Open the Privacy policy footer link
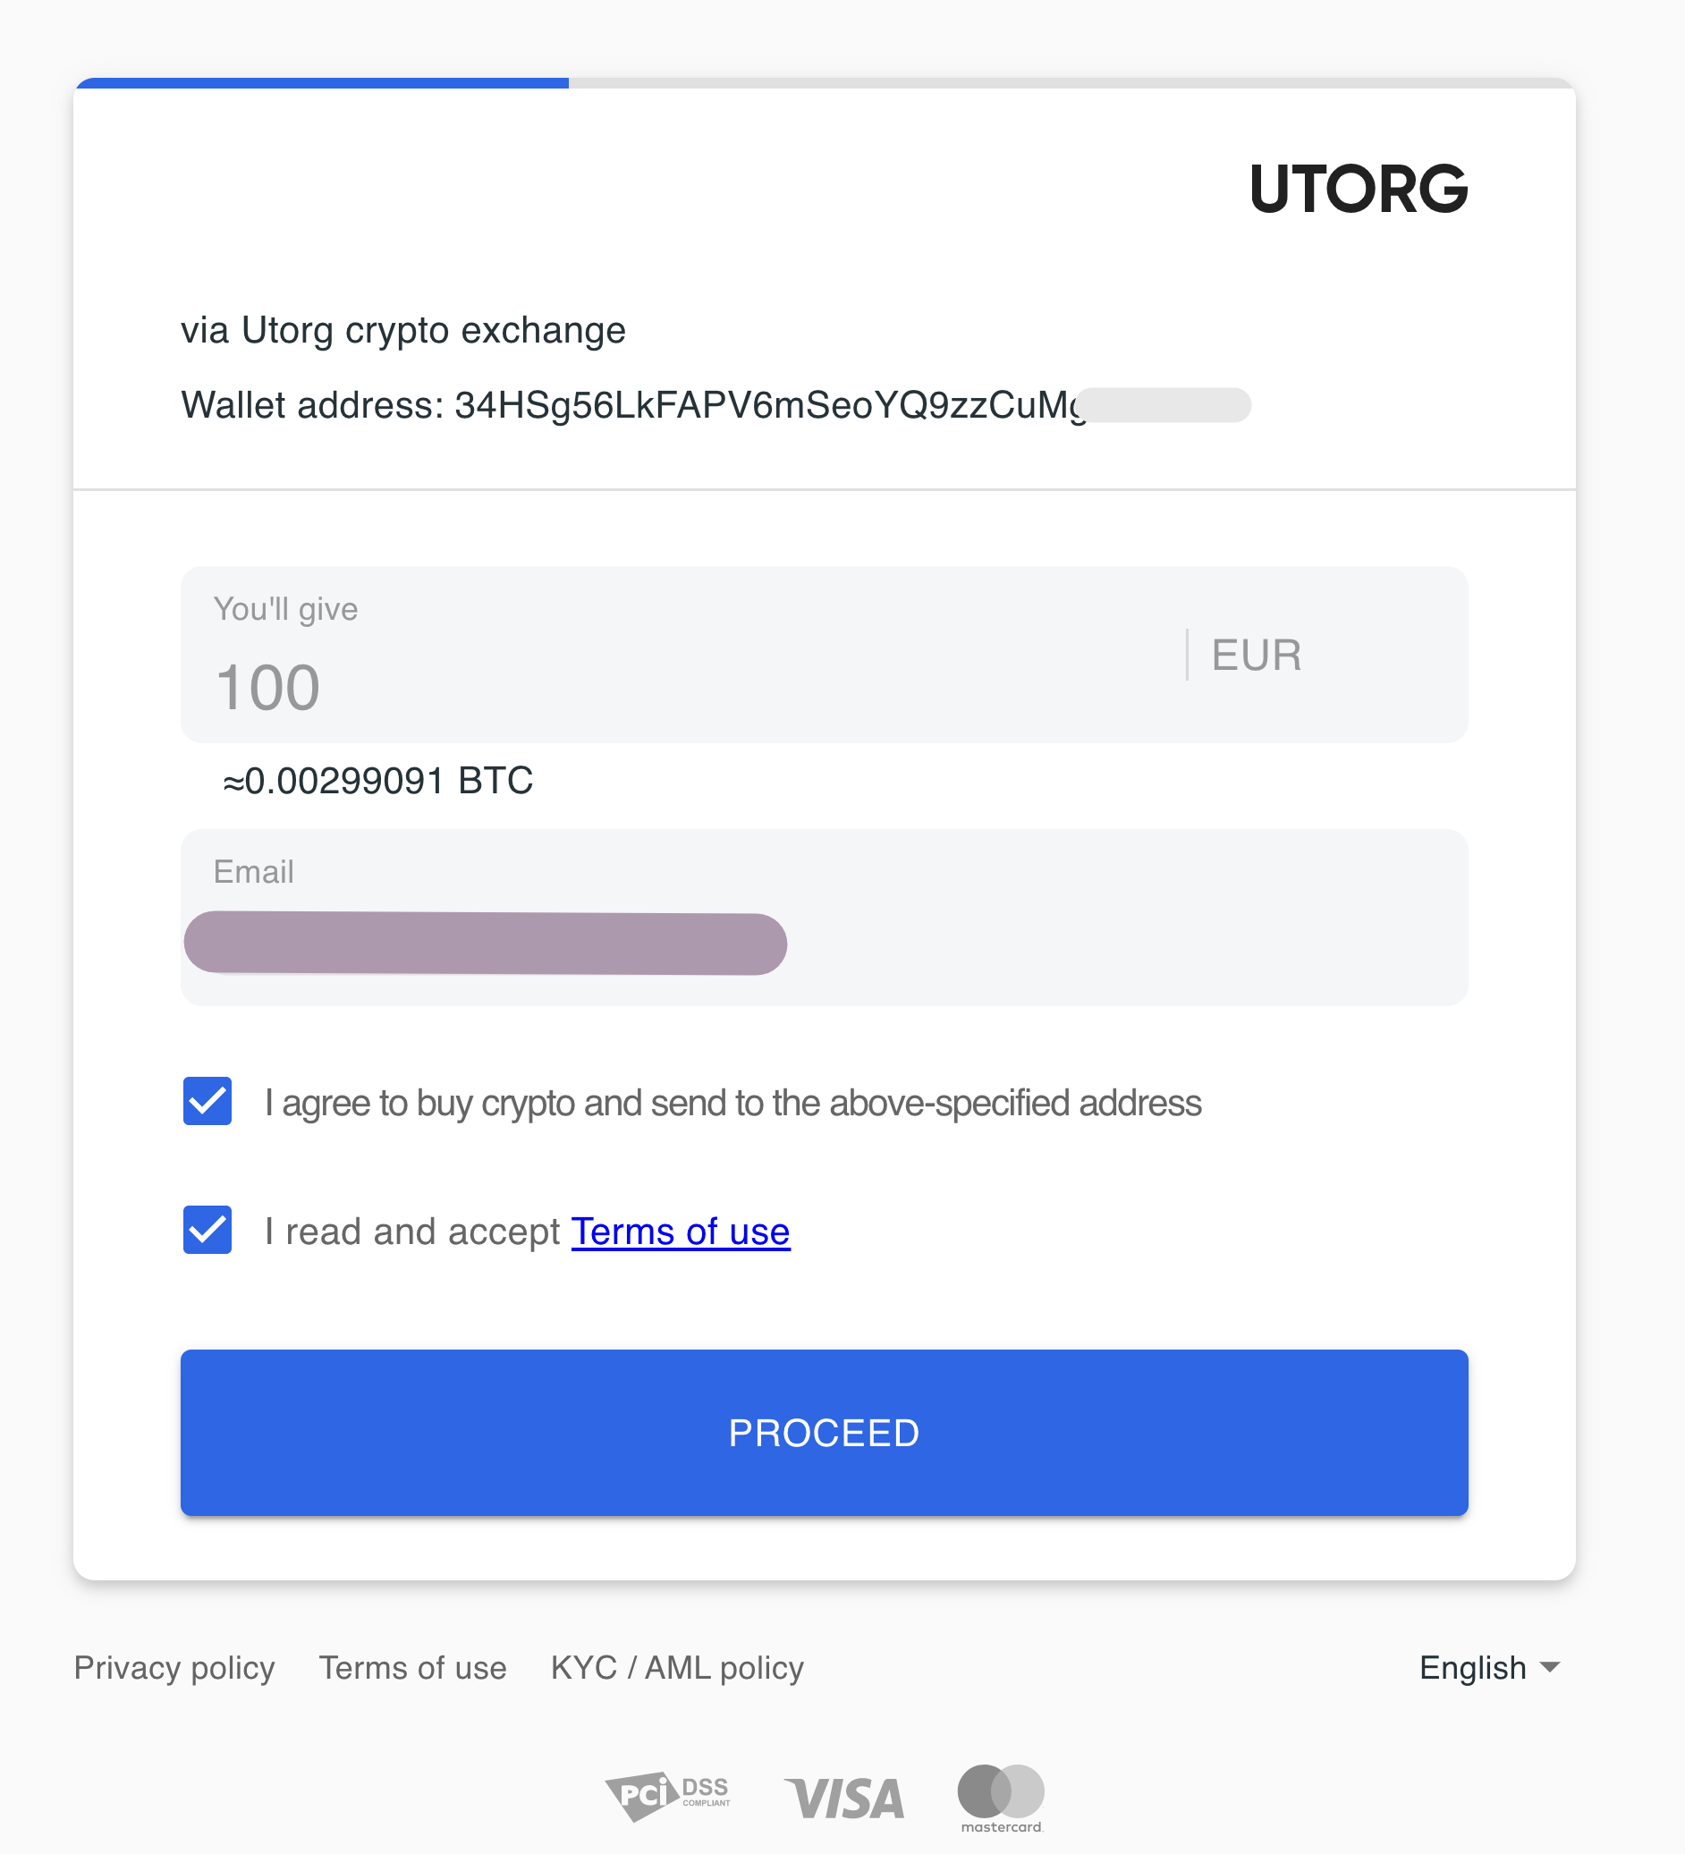This screenshot has width=1685, height=1854. tap(174, 1667)
